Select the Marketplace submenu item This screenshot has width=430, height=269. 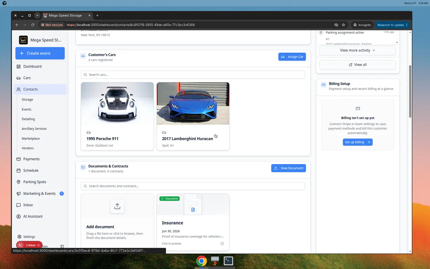click(31, 139)
